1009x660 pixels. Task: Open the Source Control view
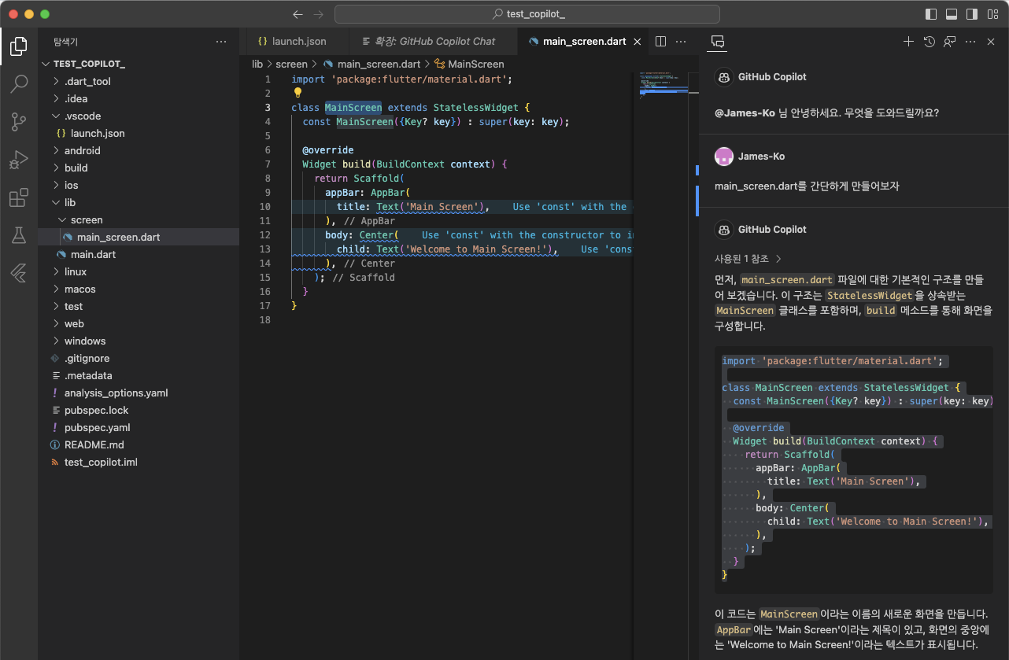tap(19, 121)
